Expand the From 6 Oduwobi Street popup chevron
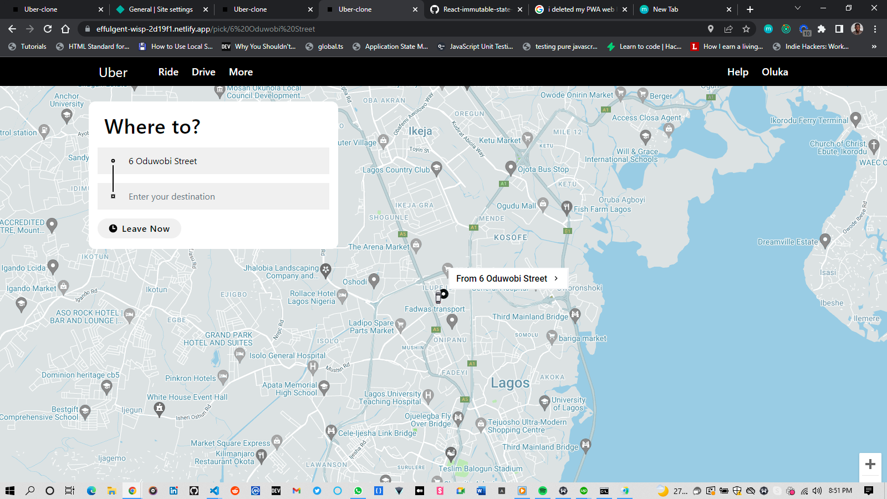Screen dimensions: 887x499 pos(556,278)
